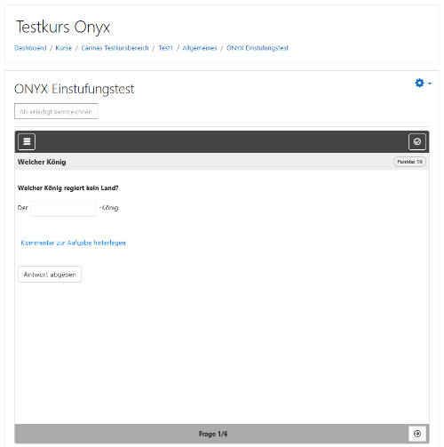Image resolution: width=444 pixels, height=447 pixels.
Task: Click 'Welcher König regiert kein Land?' text
Action: (68, 188)
